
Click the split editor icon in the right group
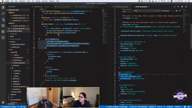(186, 7)
